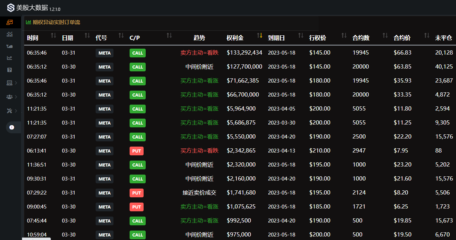Screen dimensions: 456x240
Task: Select the wrench tools sidebar icon
Action: click(x=9, y=111)
